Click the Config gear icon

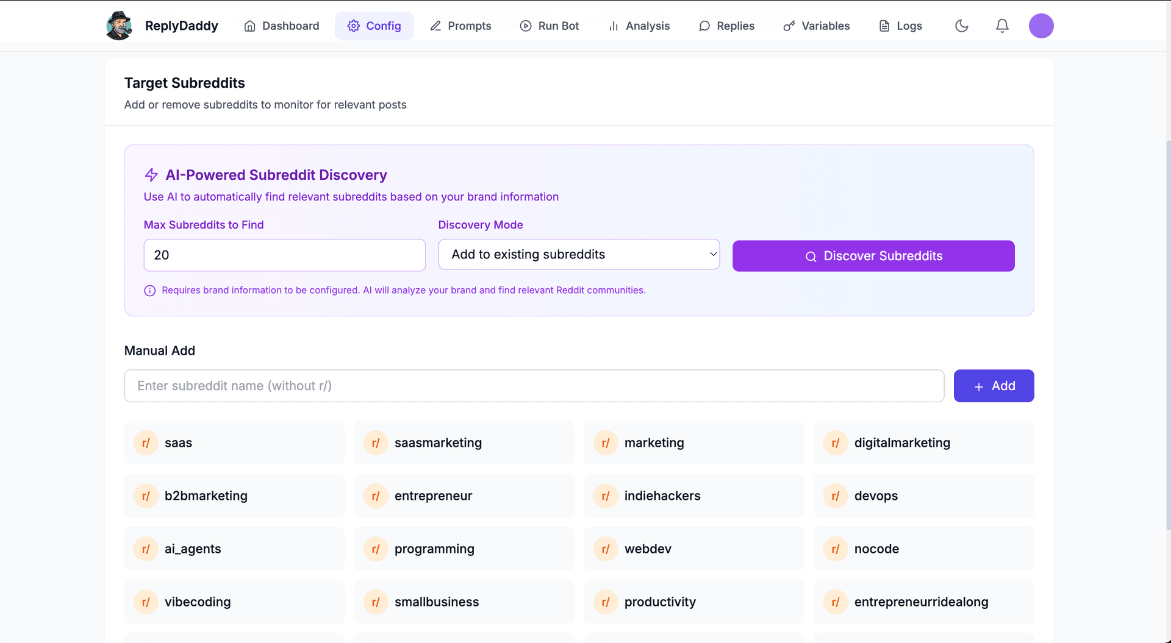353,26
